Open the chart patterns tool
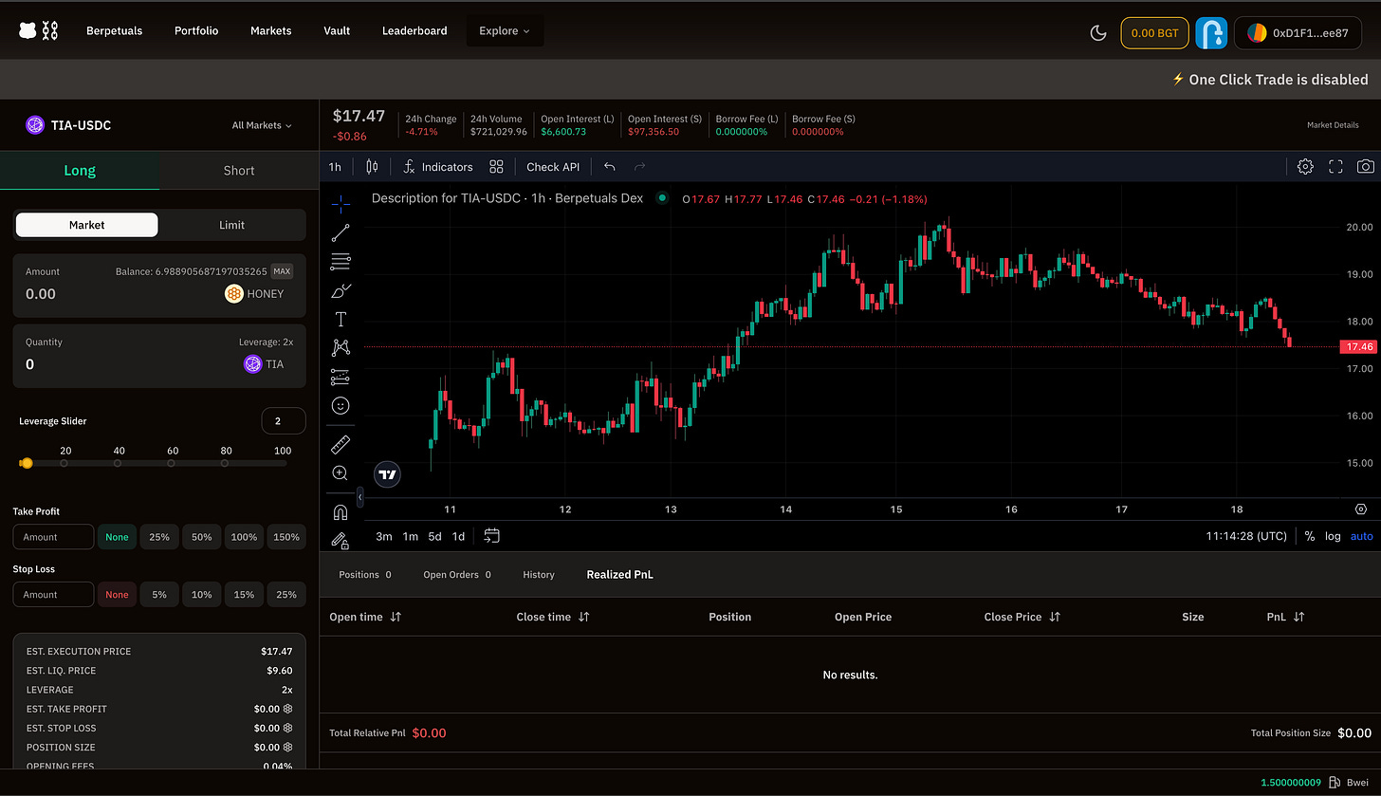Image resolution: width=1381 pixels, height=796 pixels. (x=341, y=348)
